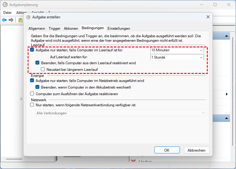Enable 'Neustart bei längerem Leerlauf' checkbox
Image resolution: width=236 pixels, height=169 pixels.
[43, 69]
